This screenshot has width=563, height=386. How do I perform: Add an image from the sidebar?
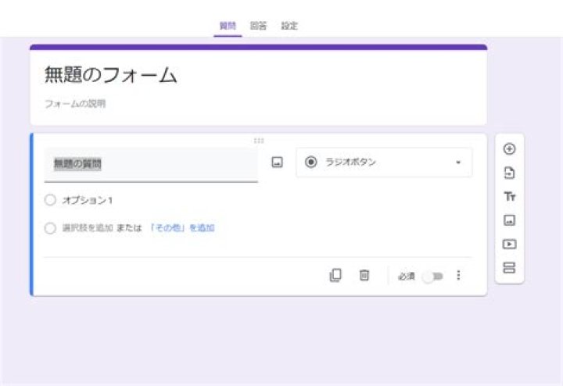pos(509,220)
